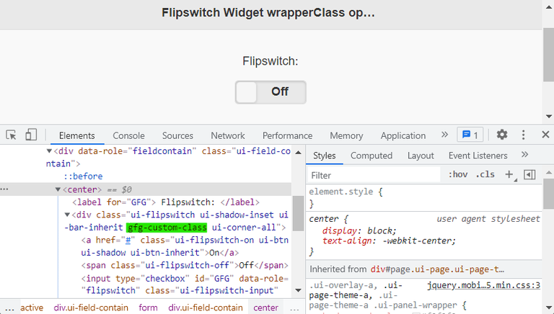Activate the inspect element picker icon
Viewport: 554px width, 314px height.
tap(11, 135)
